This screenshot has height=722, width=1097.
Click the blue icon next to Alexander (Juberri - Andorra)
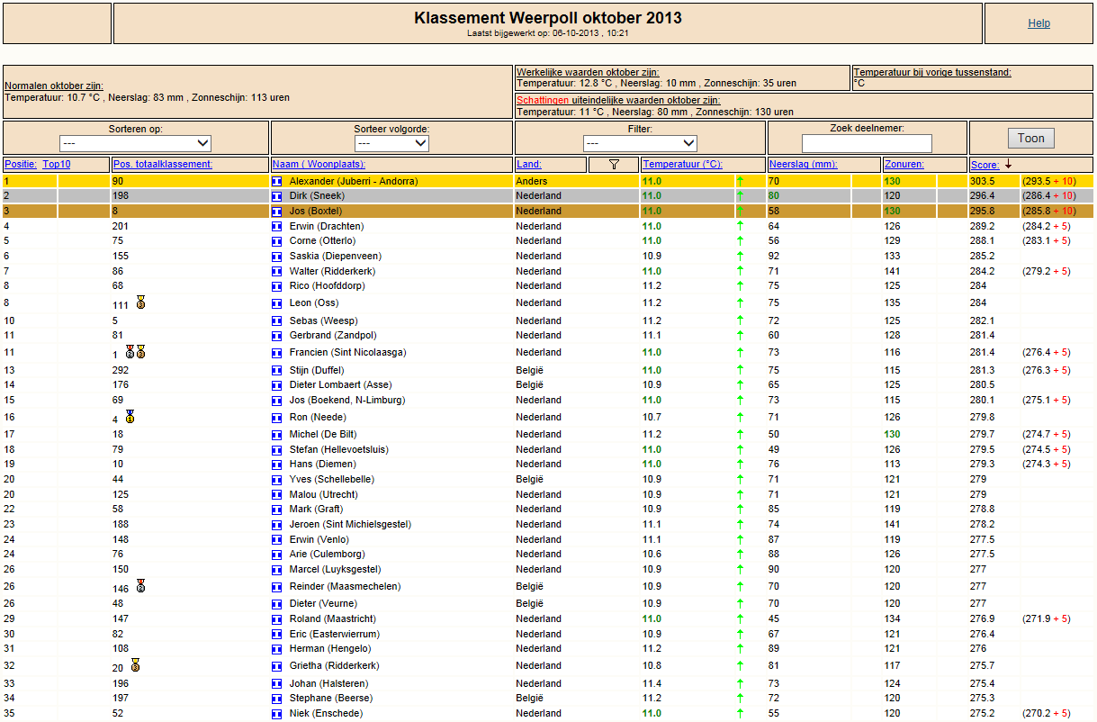coord(277,181)
